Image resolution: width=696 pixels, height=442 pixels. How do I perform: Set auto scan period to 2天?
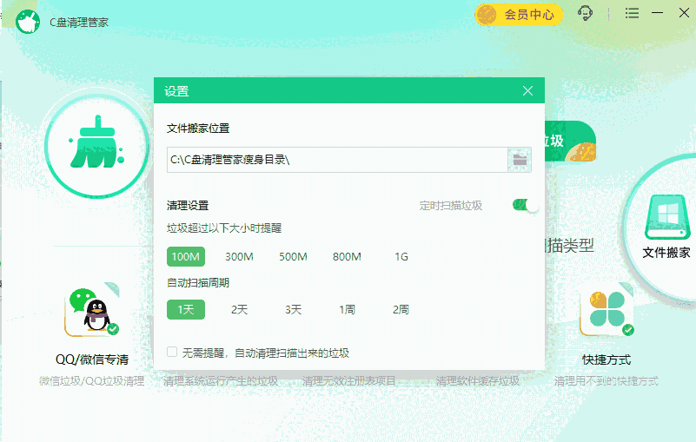239,309
